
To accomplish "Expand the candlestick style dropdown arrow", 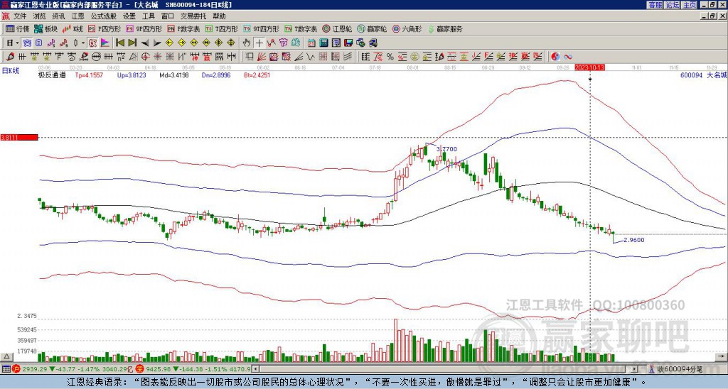I will 83,43.
